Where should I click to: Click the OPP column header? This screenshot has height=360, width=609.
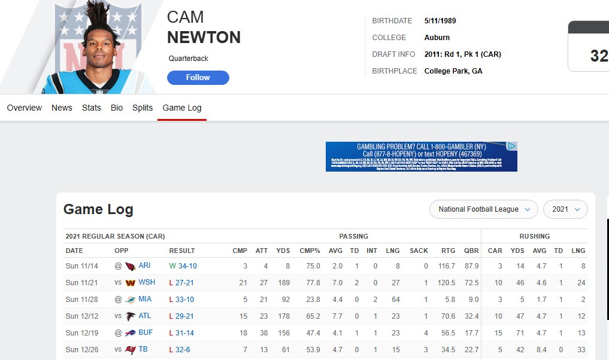pos(121,251)
